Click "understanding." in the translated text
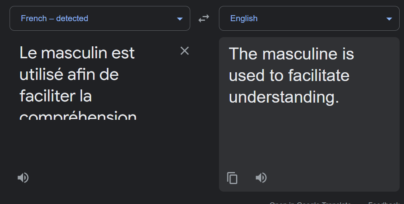This screenshot has width=404, height=204. click(284, 97)
